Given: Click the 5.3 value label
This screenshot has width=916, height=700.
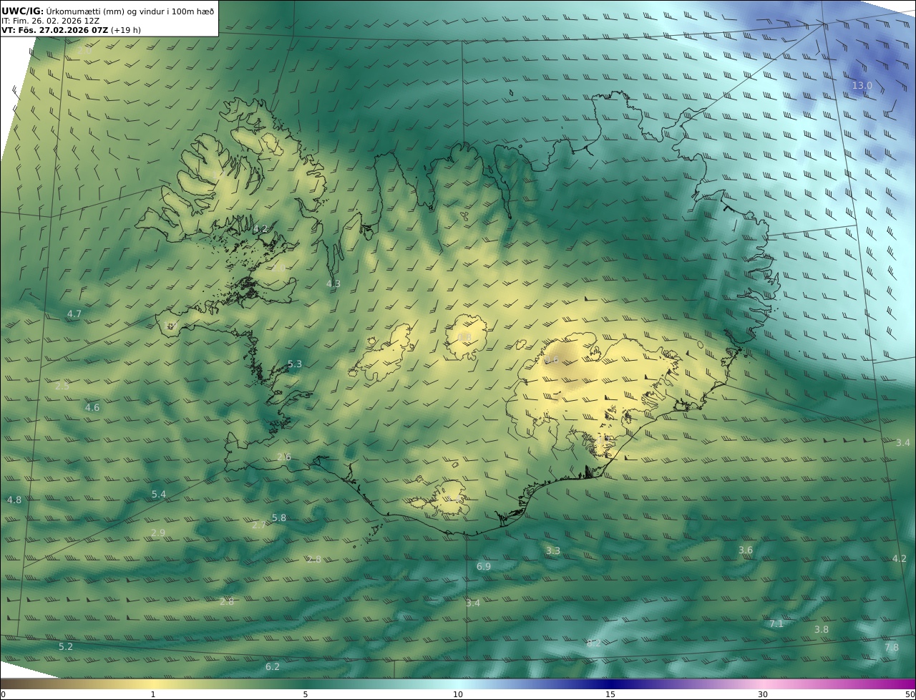Looking at the screenshot, I should [295, 364].
